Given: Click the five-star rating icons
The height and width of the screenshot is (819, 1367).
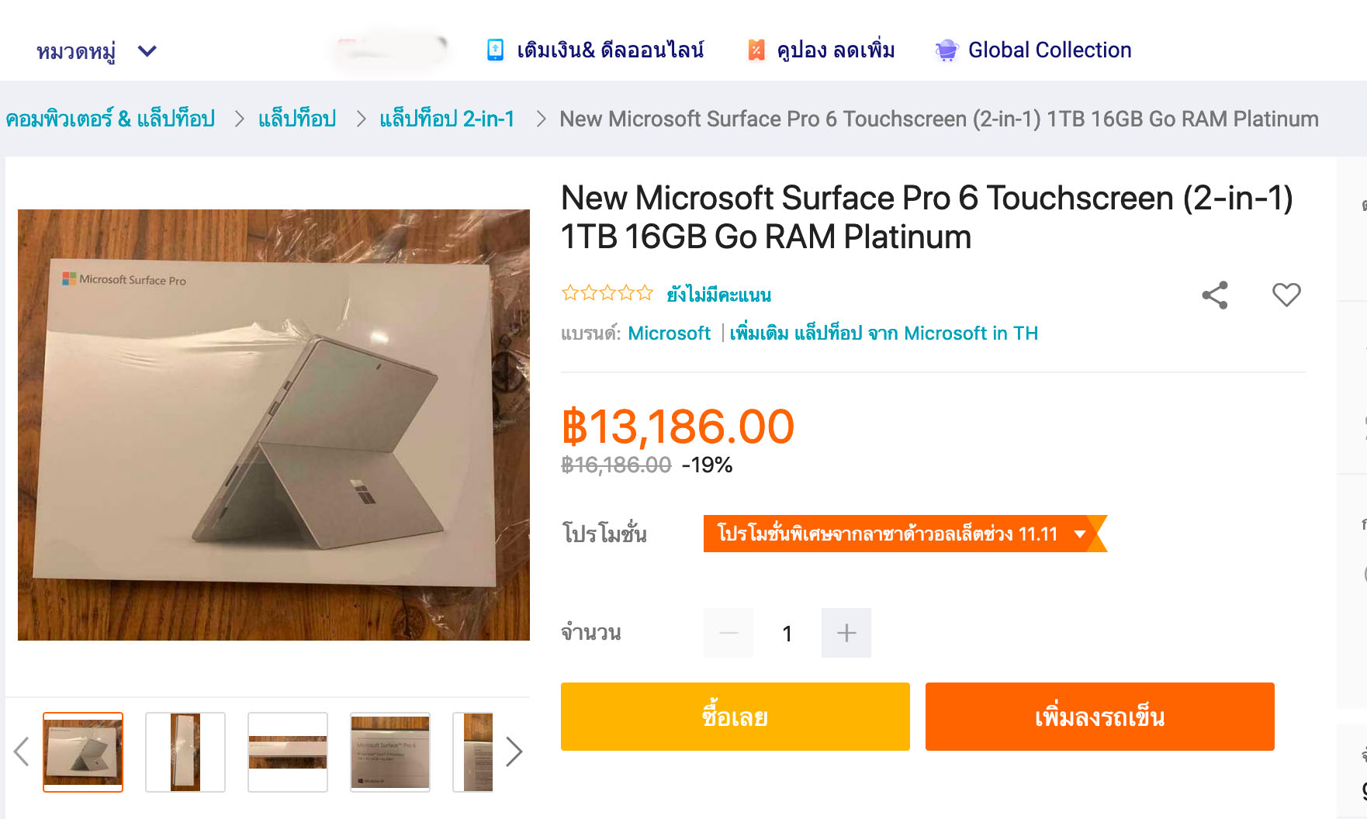Looking at the screenshot, I should pyautogui.click(x=607, y=293).
